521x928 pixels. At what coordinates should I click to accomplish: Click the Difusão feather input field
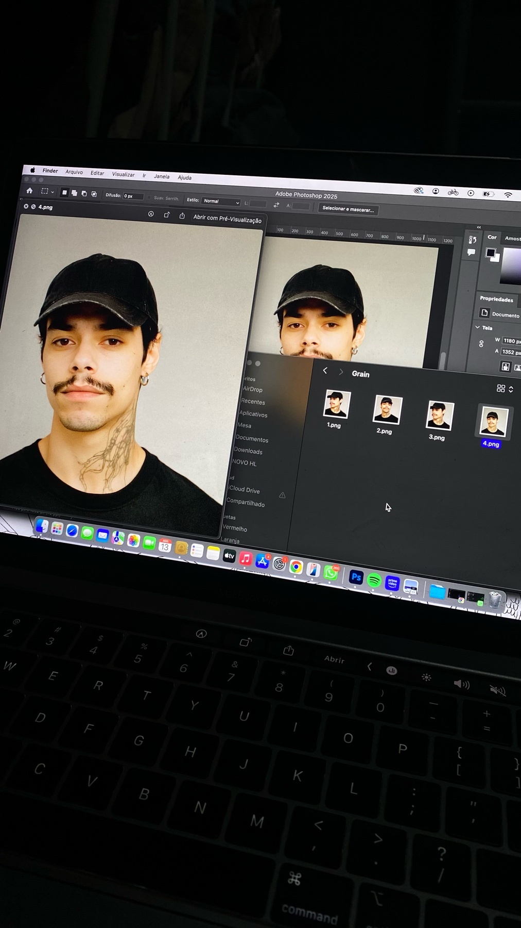133,196
